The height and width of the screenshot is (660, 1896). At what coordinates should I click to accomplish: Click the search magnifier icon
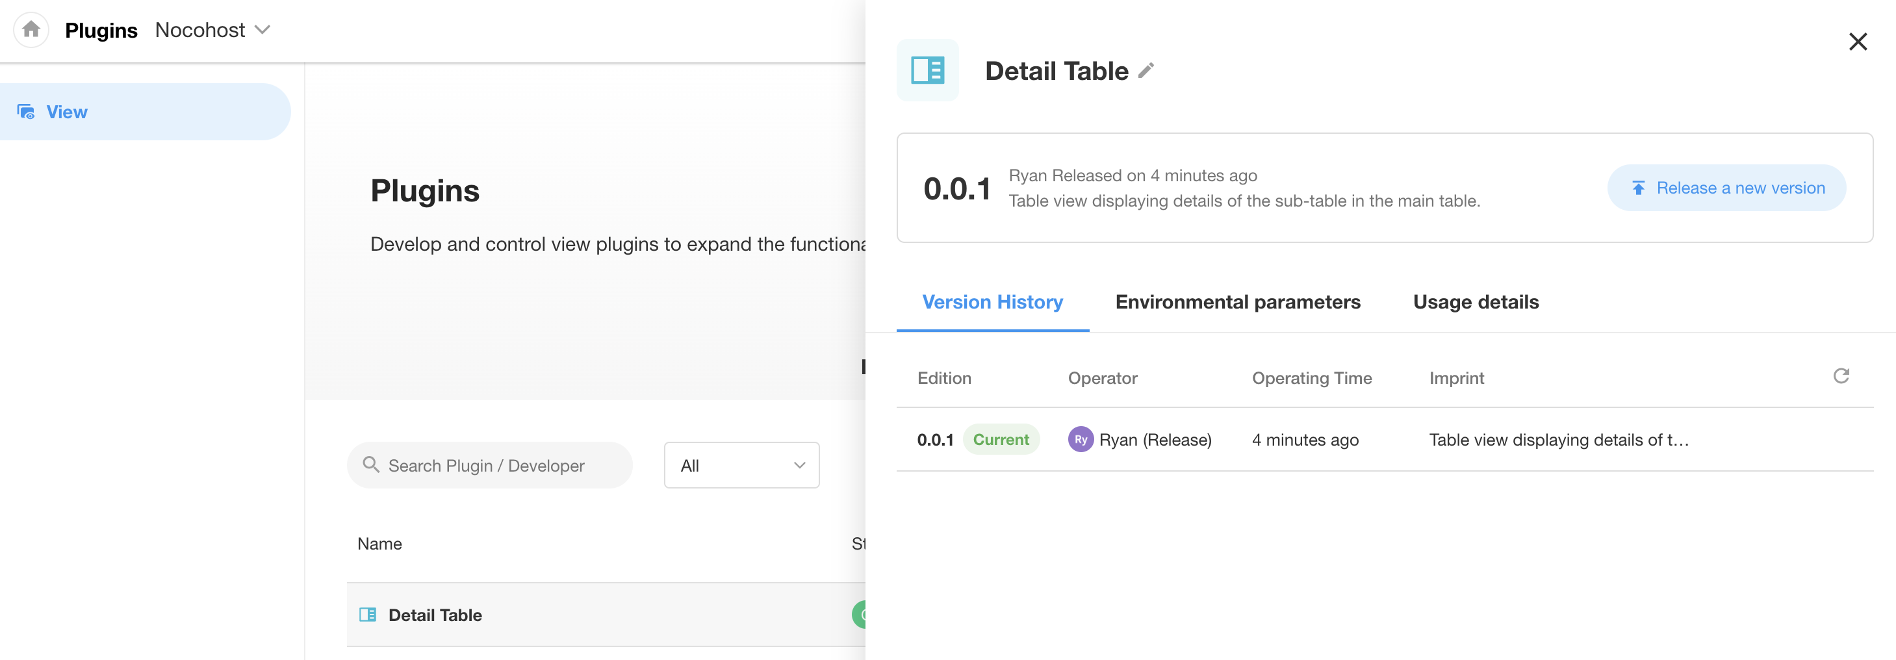click(371, 464)
